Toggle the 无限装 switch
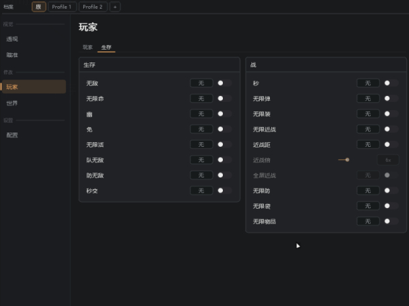 [391, 114]
